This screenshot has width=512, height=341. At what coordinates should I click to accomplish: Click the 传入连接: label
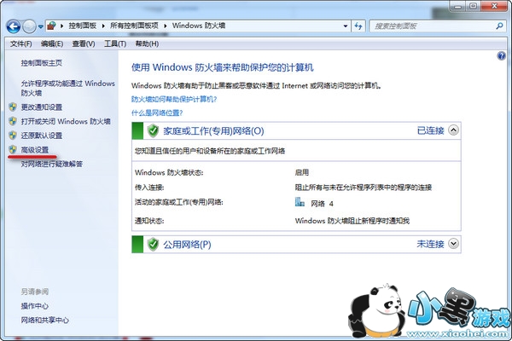[x=149, y=188]
